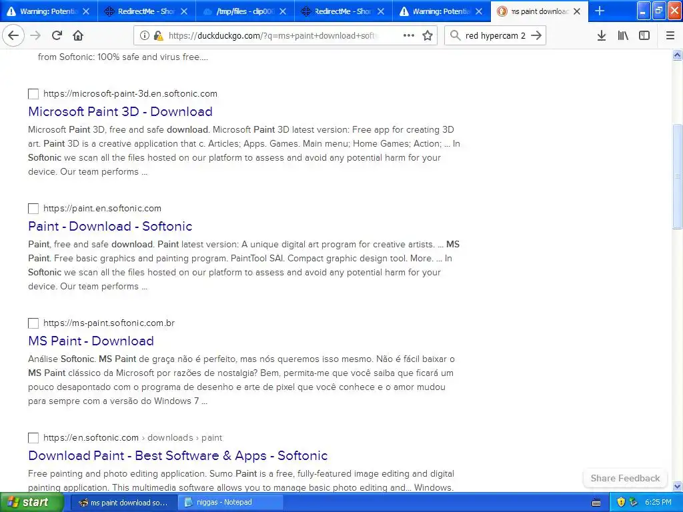Viewport: 683px width, 512px height.
Task: Click the magnifier icon in search box
Action: pyautogui.click(x=455, y=35)
